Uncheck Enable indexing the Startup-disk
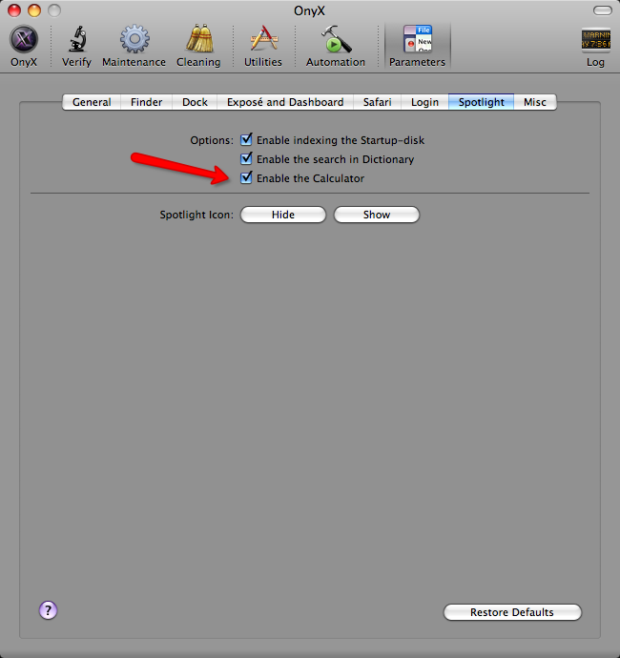 click(x=246, y=139)
